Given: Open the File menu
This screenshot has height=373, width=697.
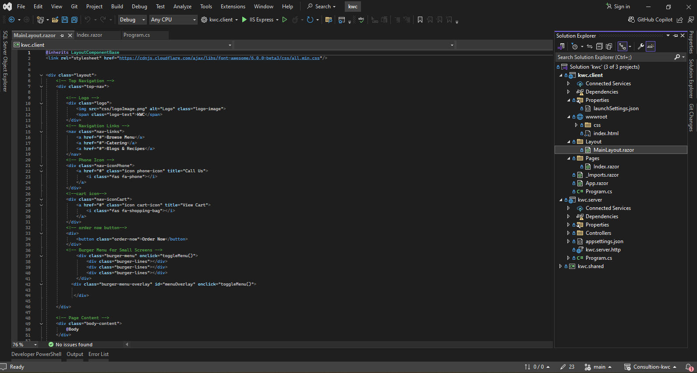Looking at the screenshot, I should pyautogui.click(x=21, y=7).
